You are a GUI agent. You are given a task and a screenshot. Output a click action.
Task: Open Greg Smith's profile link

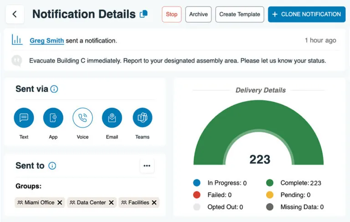pyautogui.click(x=47, y=41)
